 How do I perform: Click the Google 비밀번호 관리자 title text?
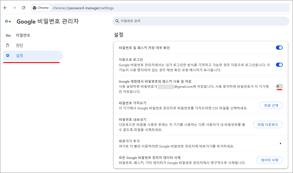[48, 21]
